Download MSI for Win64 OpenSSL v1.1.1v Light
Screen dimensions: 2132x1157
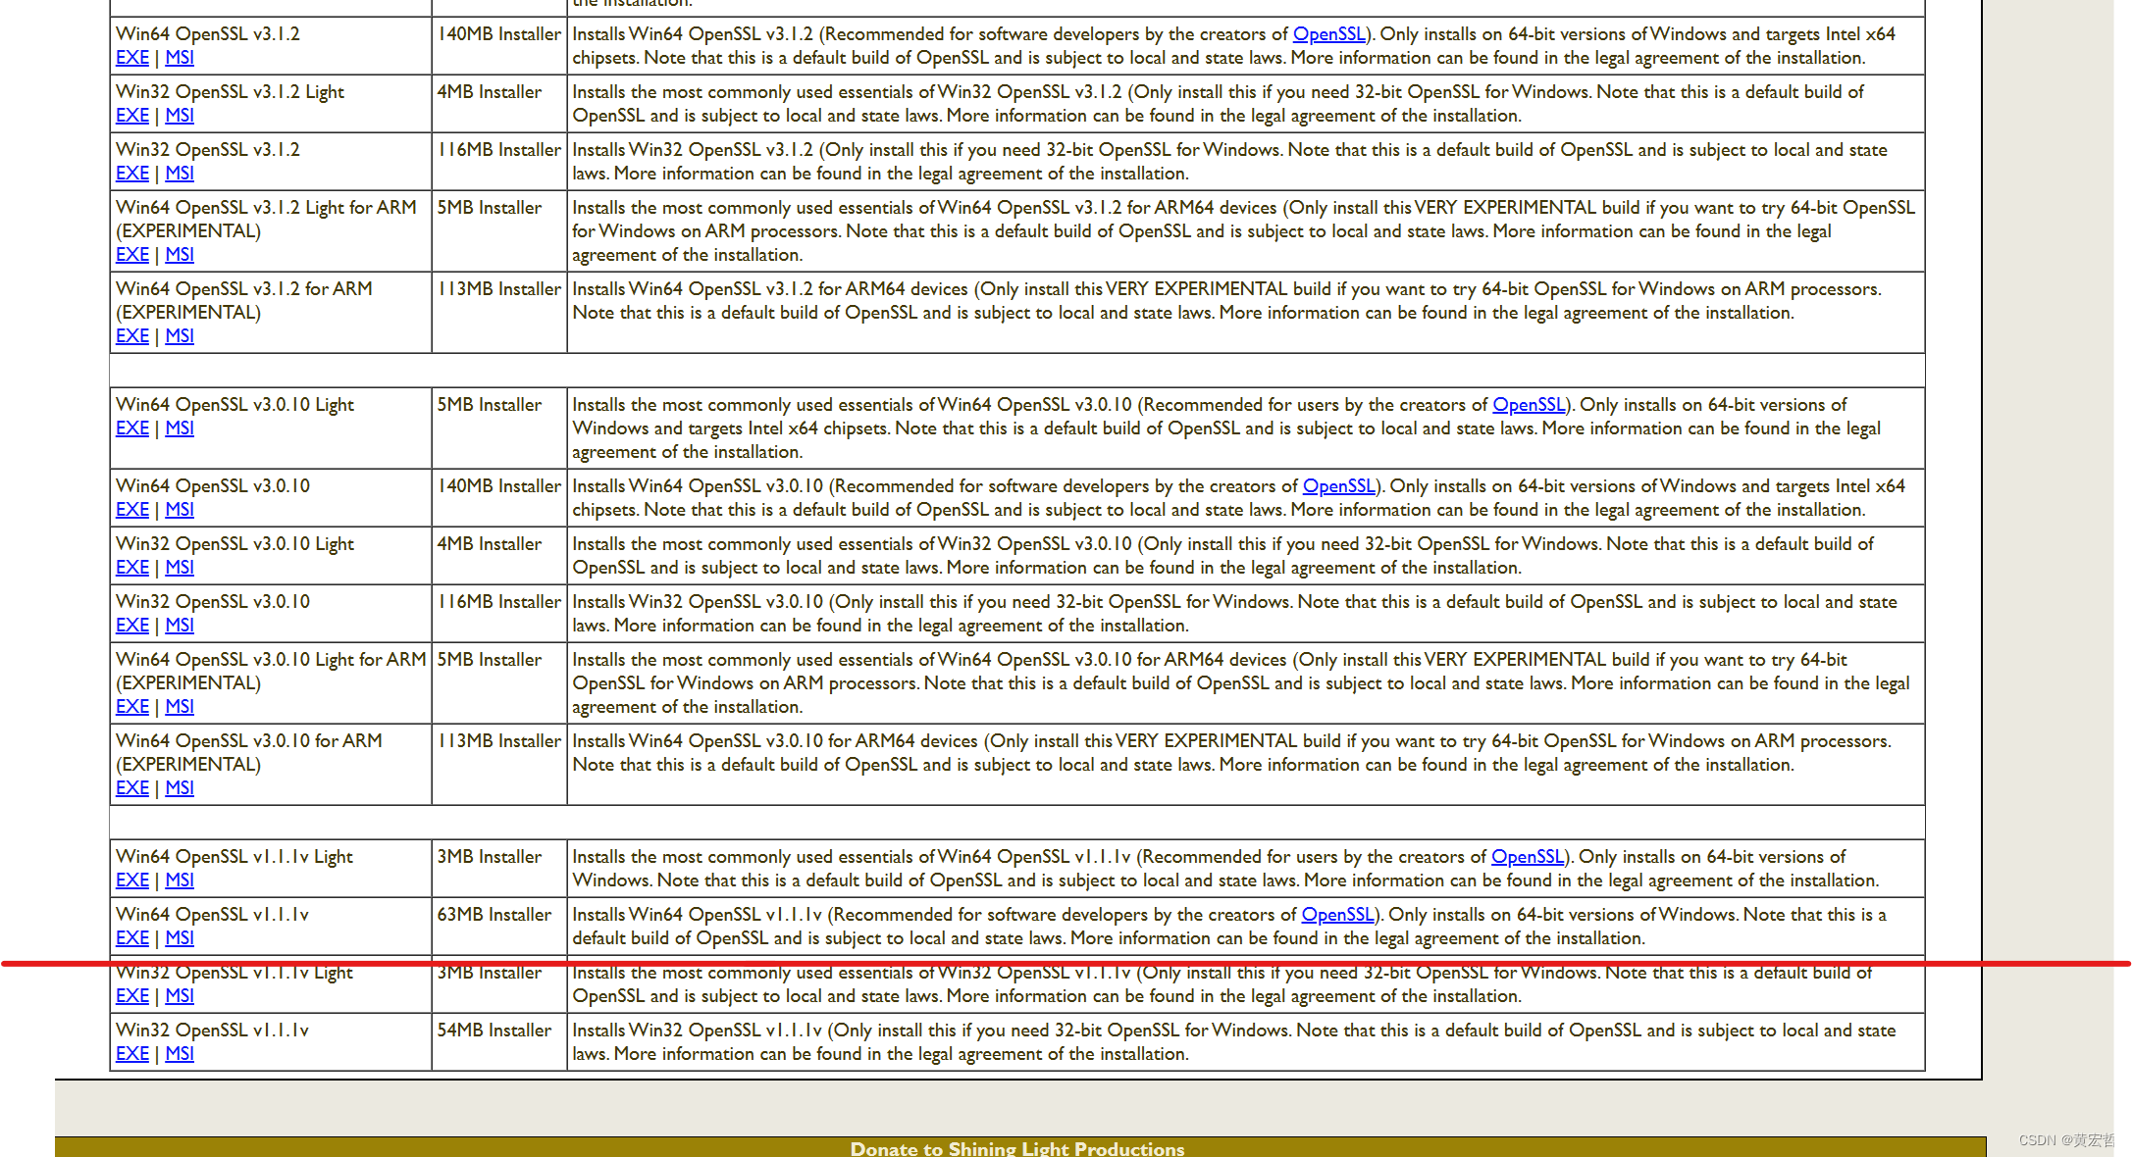(x=180, y=880)
